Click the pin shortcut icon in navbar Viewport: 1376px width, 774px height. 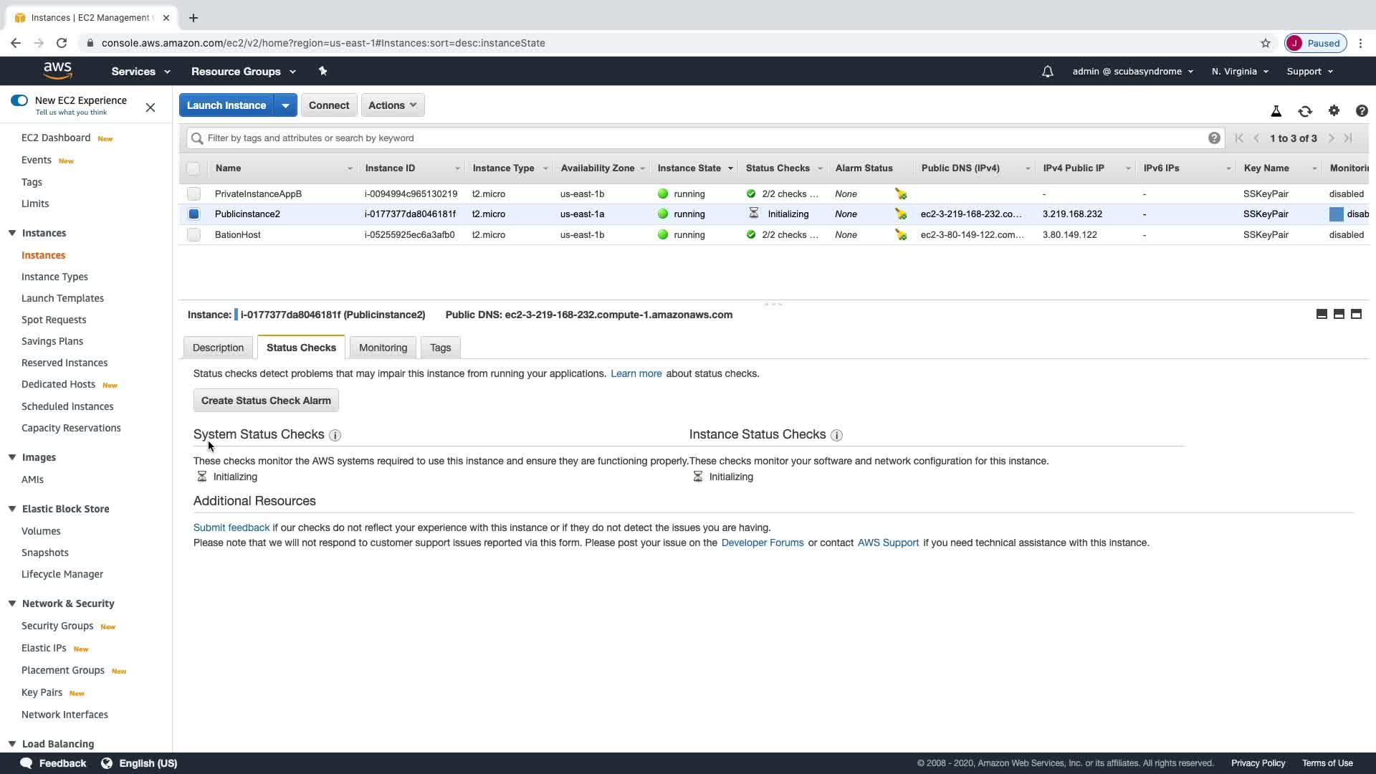point(322,71)
